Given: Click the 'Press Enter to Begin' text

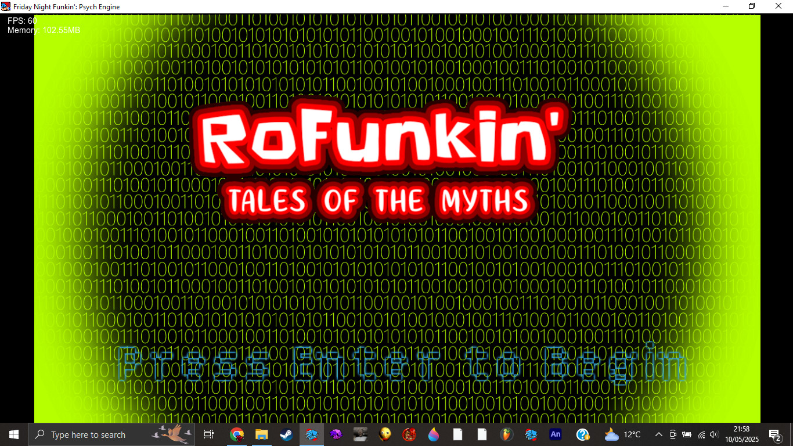Looking at the screenshot, I should click(x=403, y=364).
